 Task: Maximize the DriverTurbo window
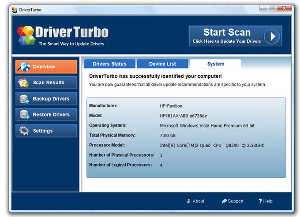pos(273,8)
